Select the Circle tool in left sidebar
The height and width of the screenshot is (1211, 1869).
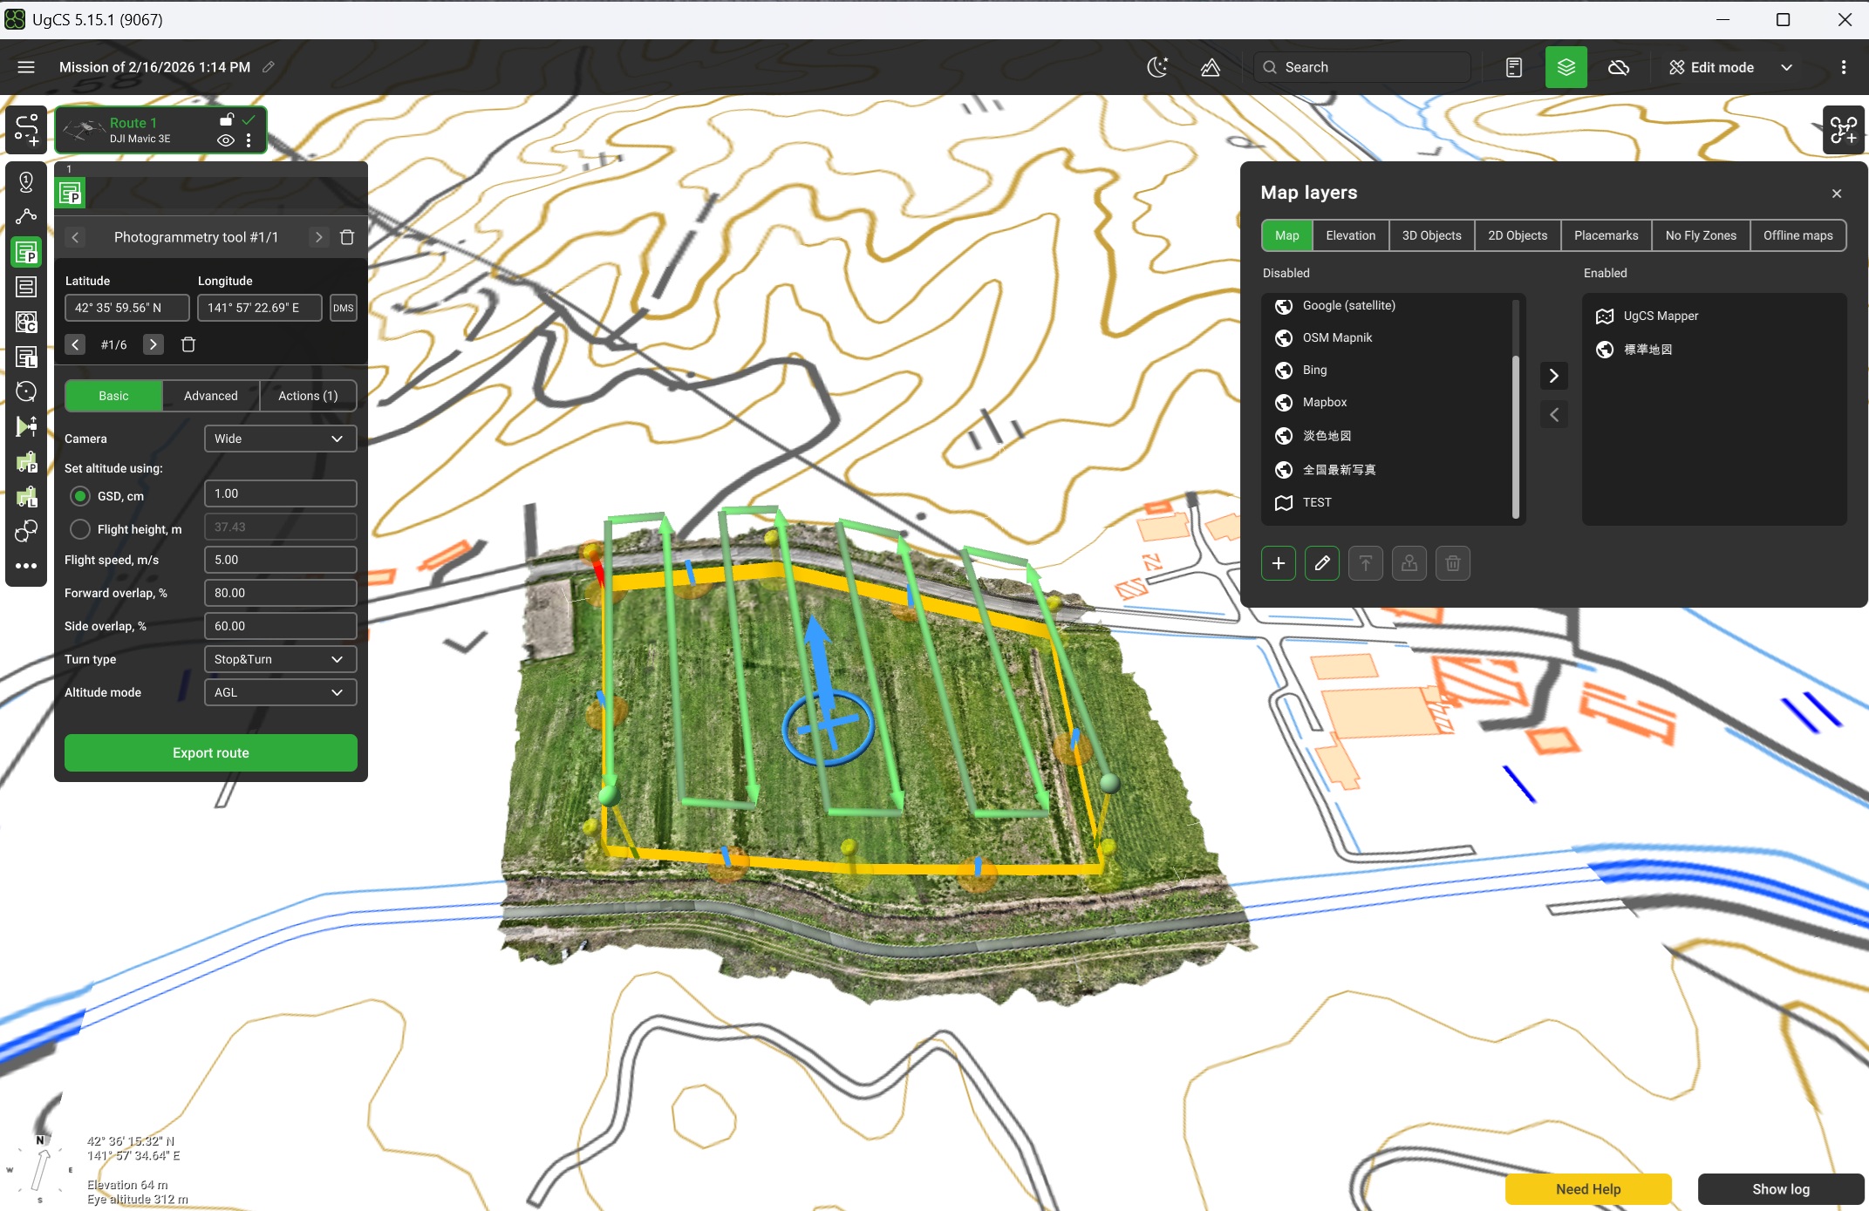click(26, 391)
